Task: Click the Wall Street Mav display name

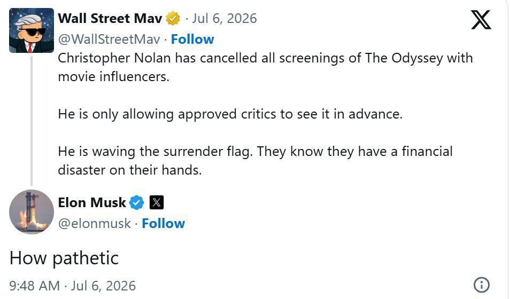Action: pyautogui.click(x=110, y=19)
